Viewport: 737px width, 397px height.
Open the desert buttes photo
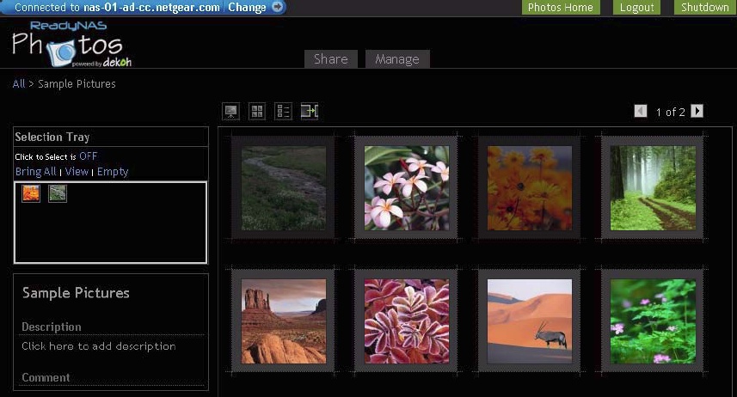[x=284, y=321]
